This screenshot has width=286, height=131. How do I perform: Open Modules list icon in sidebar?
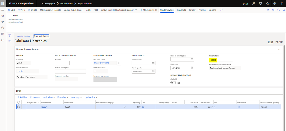click(3, 40)
